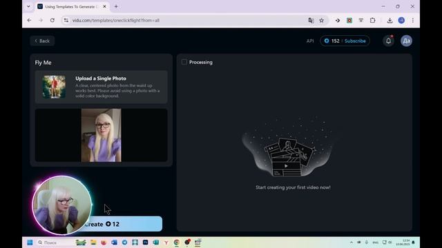This screenshot has width=442, height=248.
Task: Open the Telegram taskbar icon
Action: coord(124,242)
